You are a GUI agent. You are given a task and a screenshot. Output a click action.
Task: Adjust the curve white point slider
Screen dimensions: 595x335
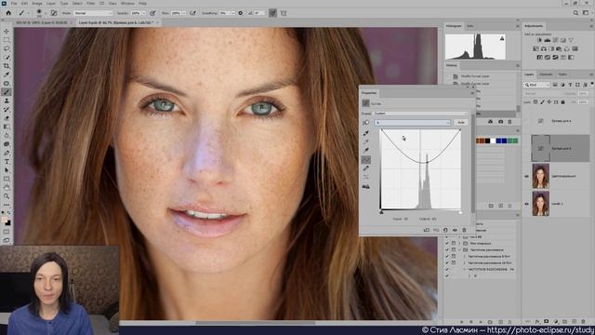point(460,213)
